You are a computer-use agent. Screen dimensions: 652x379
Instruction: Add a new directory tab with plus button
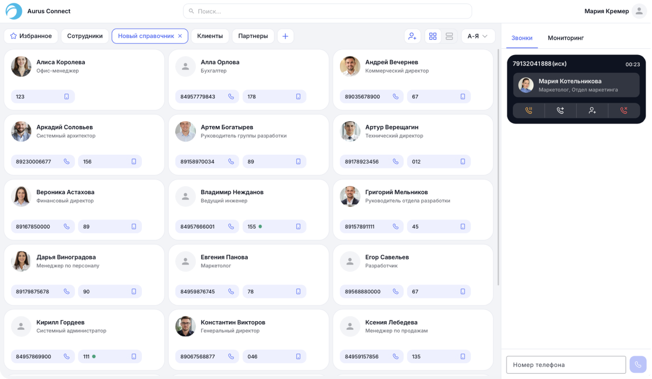pyautogui.click(x=285, y=36)
